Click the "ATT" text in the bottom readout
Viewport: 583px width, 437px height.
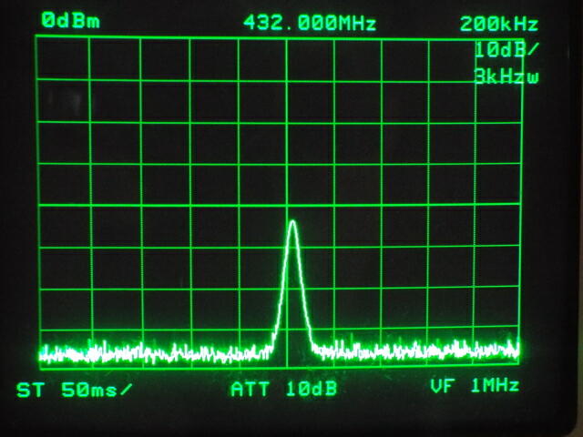(250, 390)
